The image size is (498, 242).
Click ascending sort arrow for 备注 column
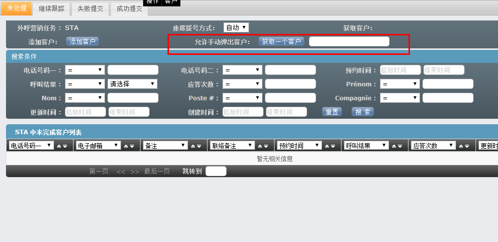click(192, 146)
